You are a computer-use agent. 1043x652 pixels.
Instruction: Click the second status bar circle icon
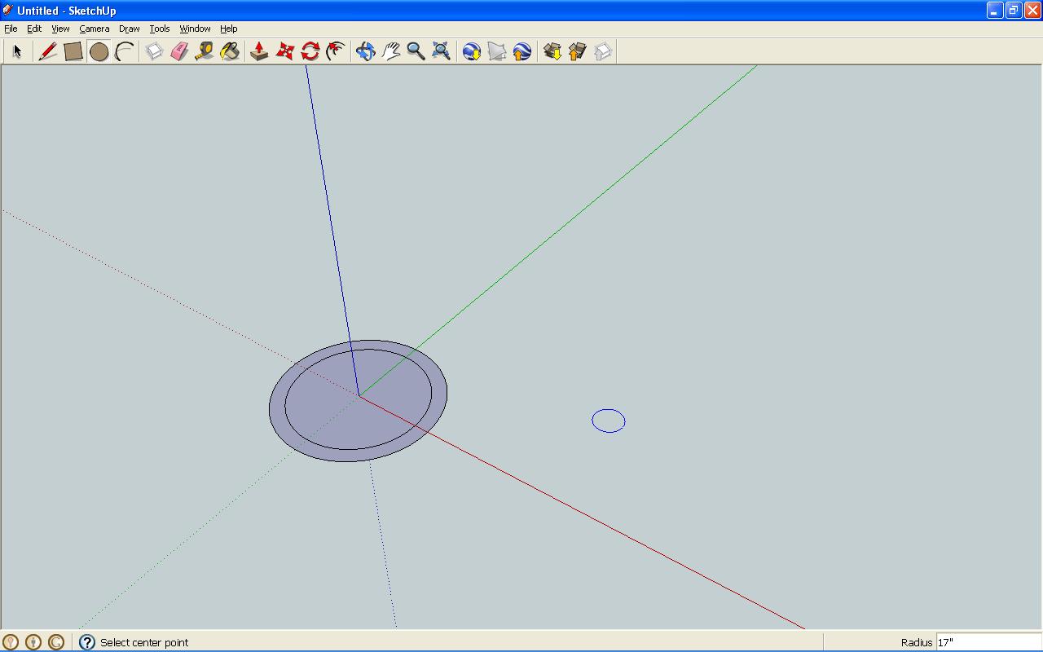click(33, 642)
